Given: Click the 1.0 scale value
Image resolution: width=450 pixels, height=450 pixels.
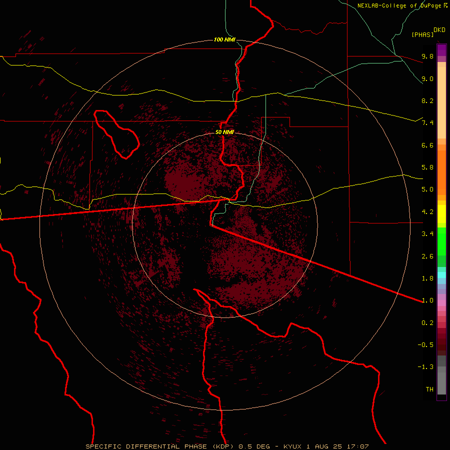Looking at the screenshot, I should [427, 300].
